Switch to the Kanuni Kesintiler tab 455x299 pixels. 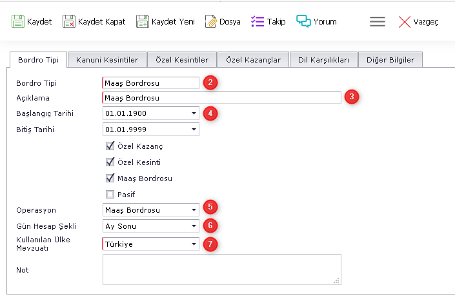107,60
